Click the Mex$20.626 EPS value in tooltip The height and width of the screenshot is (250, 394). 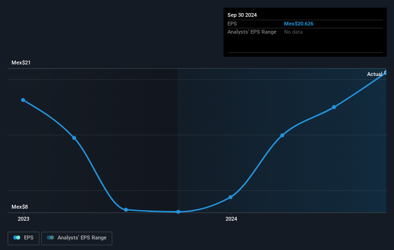click(x=298, y=24)
